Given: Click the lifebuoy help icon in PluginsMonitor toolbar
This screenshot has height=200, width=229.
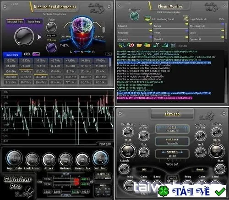Looking at the screenshot, I should tap(131, 45).
